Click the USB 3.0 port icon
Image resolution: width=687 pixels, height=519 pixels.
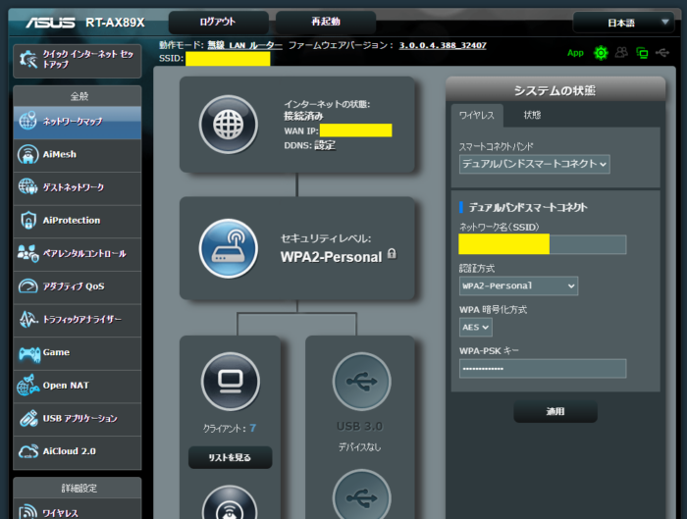[x=361, y=382]
